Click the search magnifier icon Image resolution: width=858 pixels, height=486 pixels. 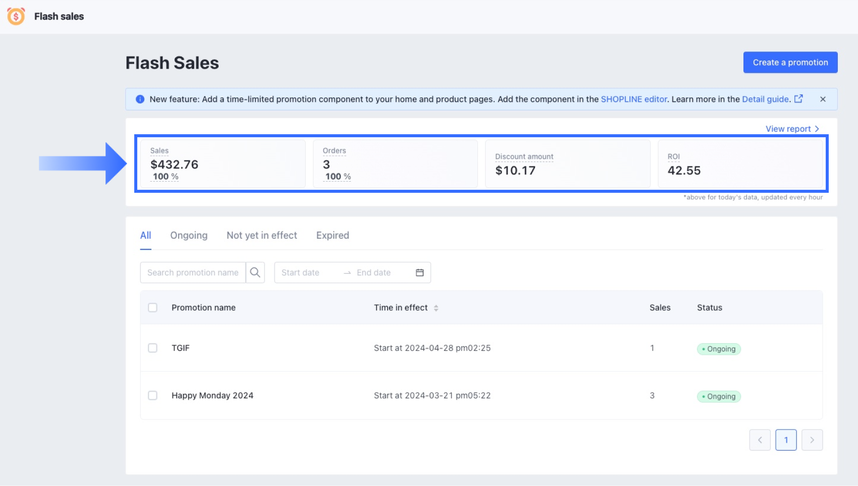click(255, 273)
